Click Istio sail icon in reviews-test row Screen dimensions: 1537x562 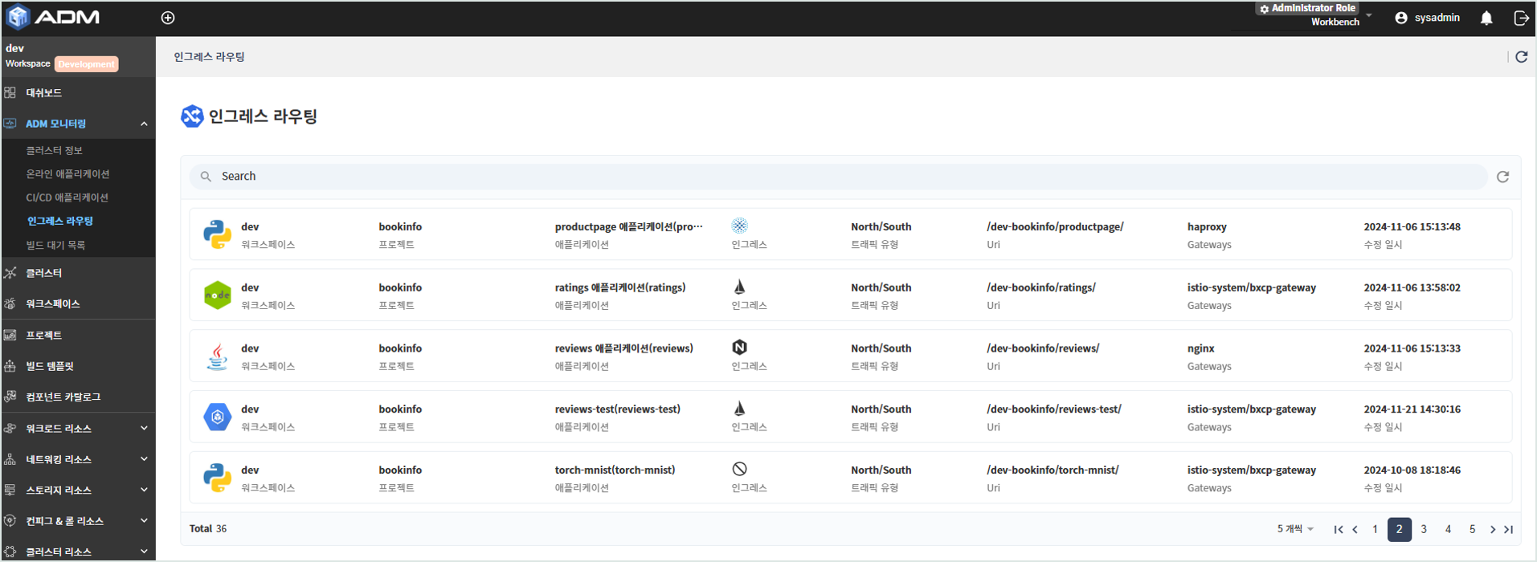pos(740,408)
